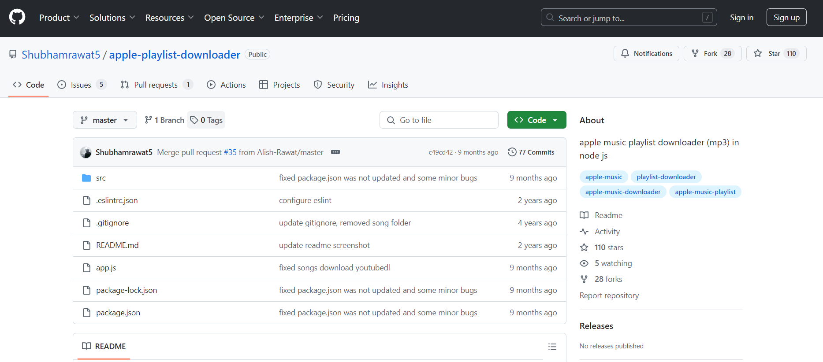Click the app.js file icon
This screenshot has width=823, height=362.
(87, 268)
